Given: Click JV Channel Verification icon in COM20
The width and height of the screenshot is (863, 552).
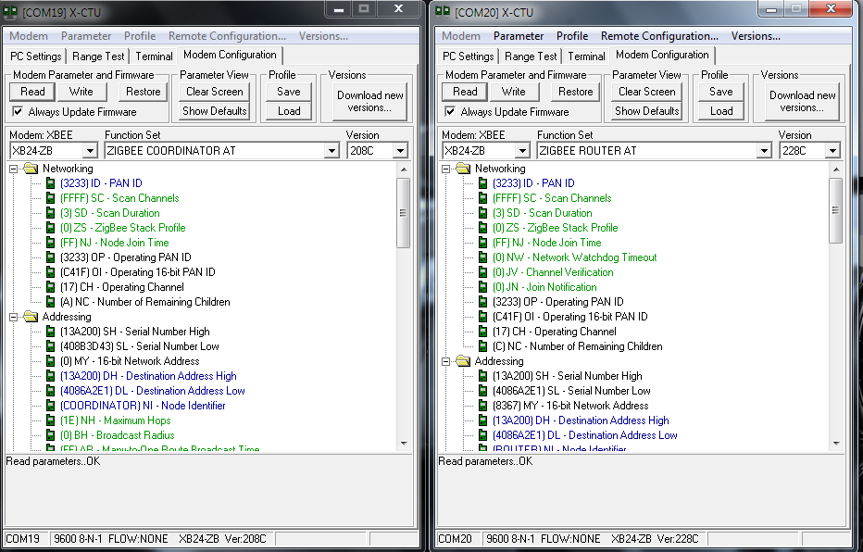Looking at the screenshot, I should (x=482, y=272).
